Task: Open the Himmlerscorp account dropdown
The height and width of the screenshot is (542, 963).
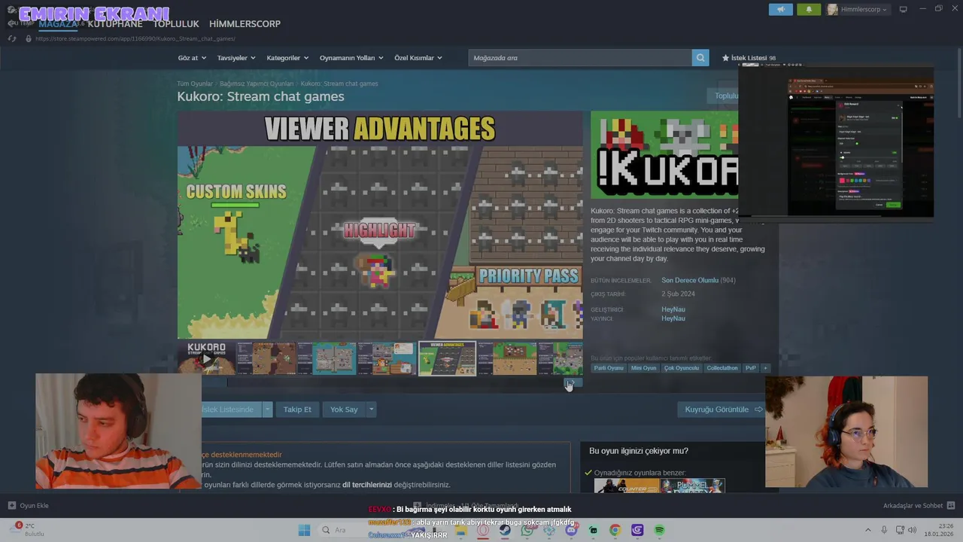Action: [x=864, y=9]
